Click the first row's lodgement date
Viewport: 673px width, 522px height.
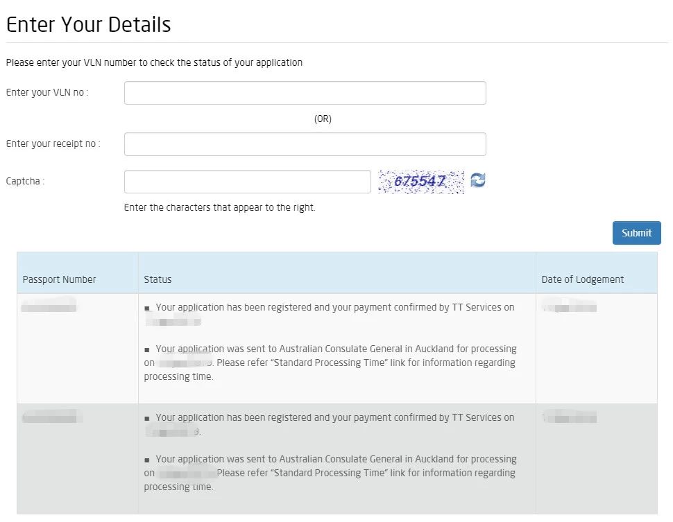coord(570,306)
